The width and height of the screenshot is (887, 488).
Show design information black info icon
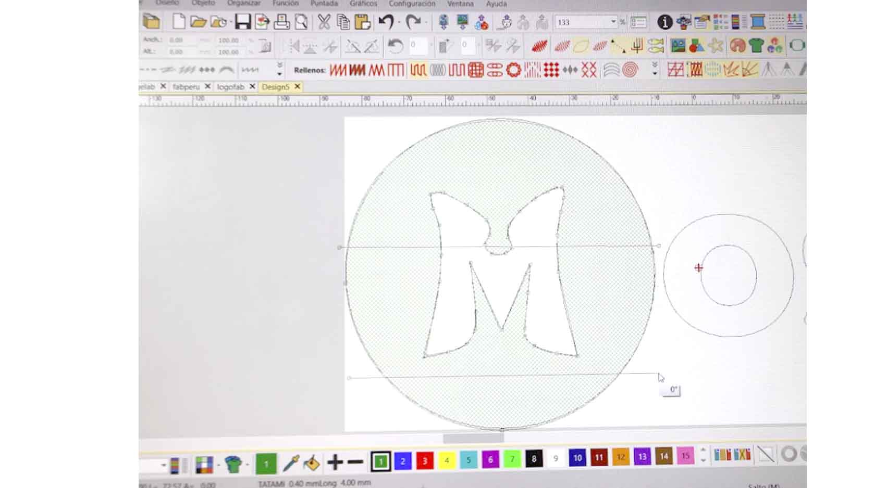click(664, 22)
